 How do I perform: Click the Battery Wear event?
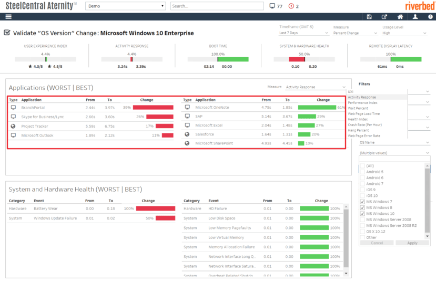click(46, 208)
